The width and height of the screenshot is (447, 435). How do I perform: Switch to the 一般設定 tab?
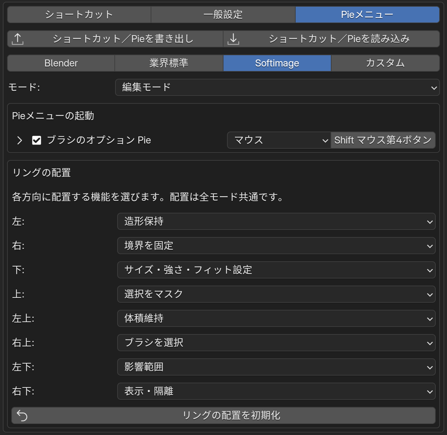coord(223,14)
